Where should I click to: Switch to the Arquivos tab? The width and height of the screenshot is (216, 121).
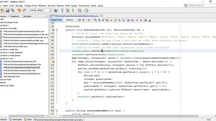coord(15,16)
